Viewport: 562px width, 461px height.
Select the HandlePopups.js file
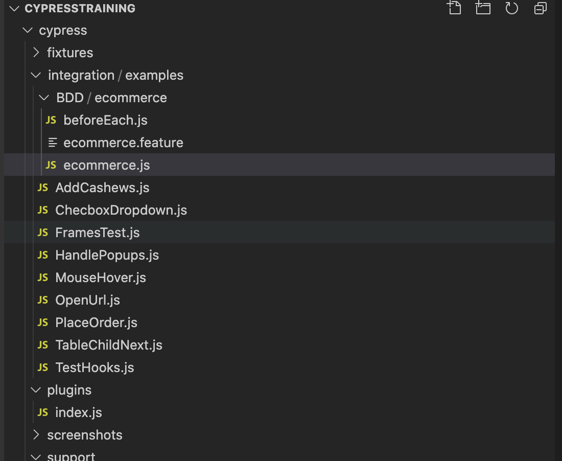(x=107, y=255)
